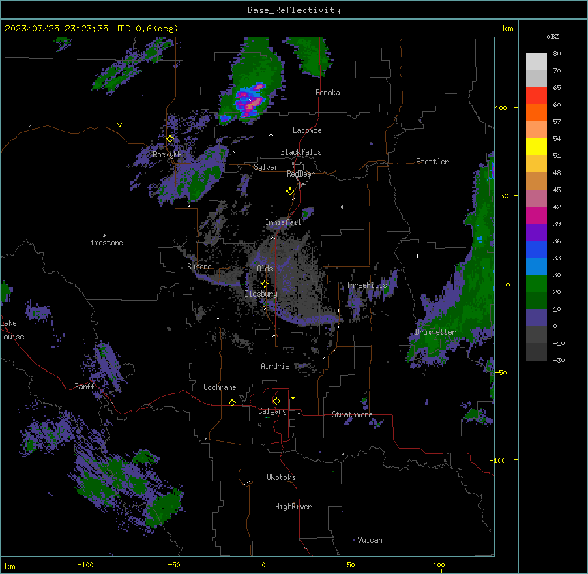Viewport: 588px width, 574px height.
Task: Click the Banff label
Action: click(85, 387)
